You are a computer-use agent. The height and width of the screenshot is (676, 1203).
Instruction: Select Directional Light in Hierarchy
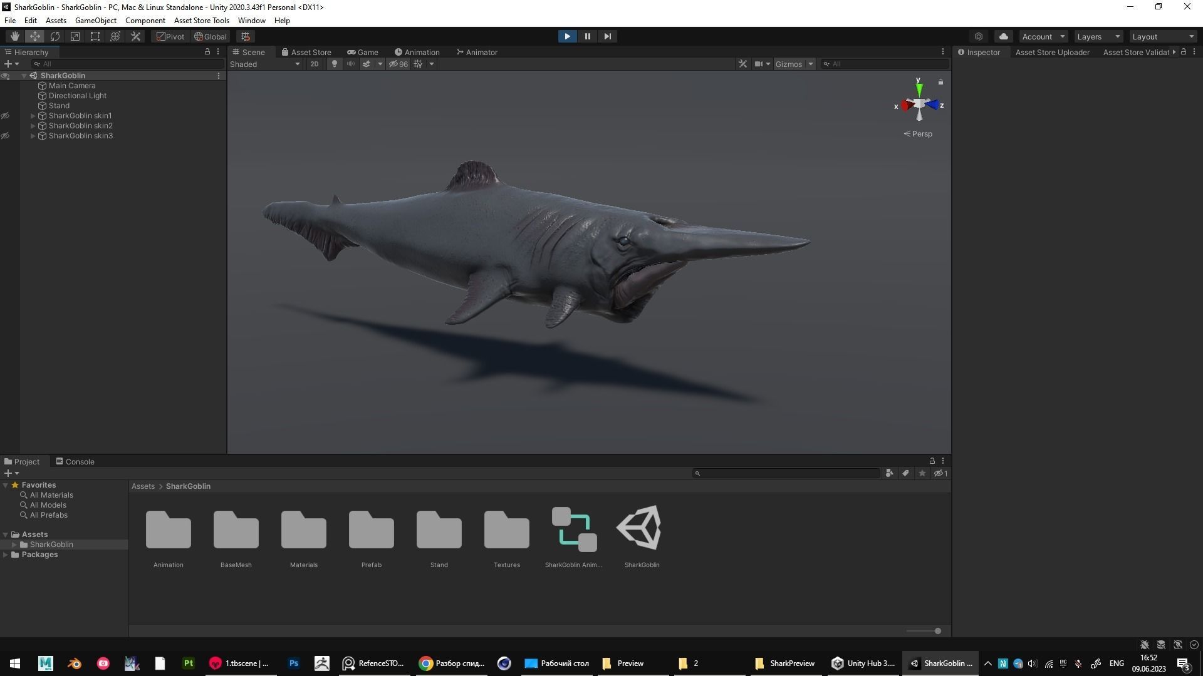78,96
